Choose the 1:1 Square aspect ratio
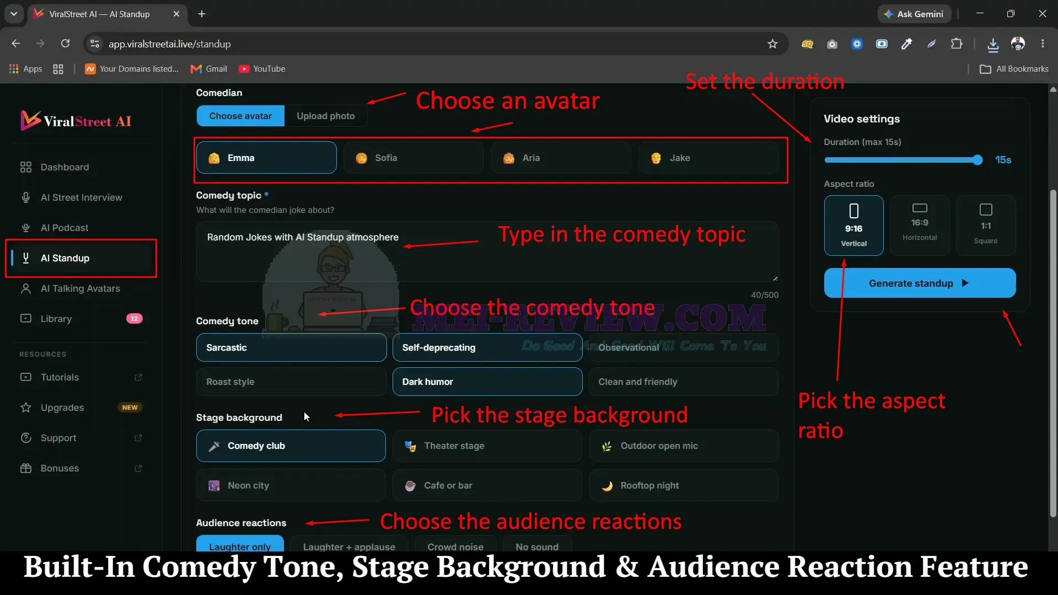This screenshot has width=1058, height=595. 986,225
